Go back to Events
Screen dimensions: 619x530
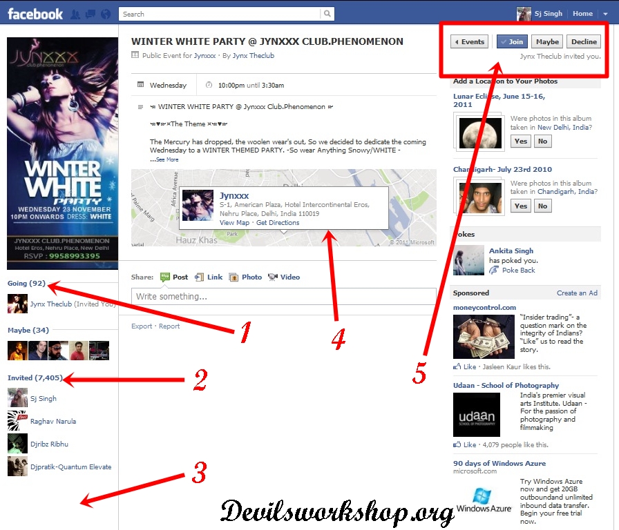click(x=469, y=42)
